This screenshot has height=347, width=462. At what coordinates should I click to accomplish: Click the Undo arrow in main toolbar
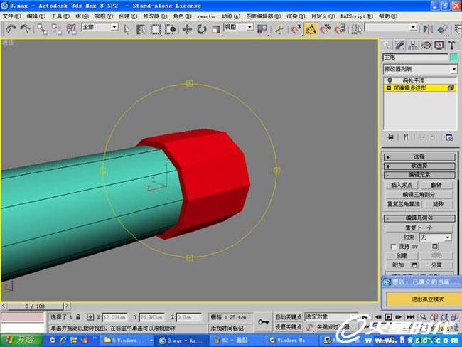tap(11, 29)
